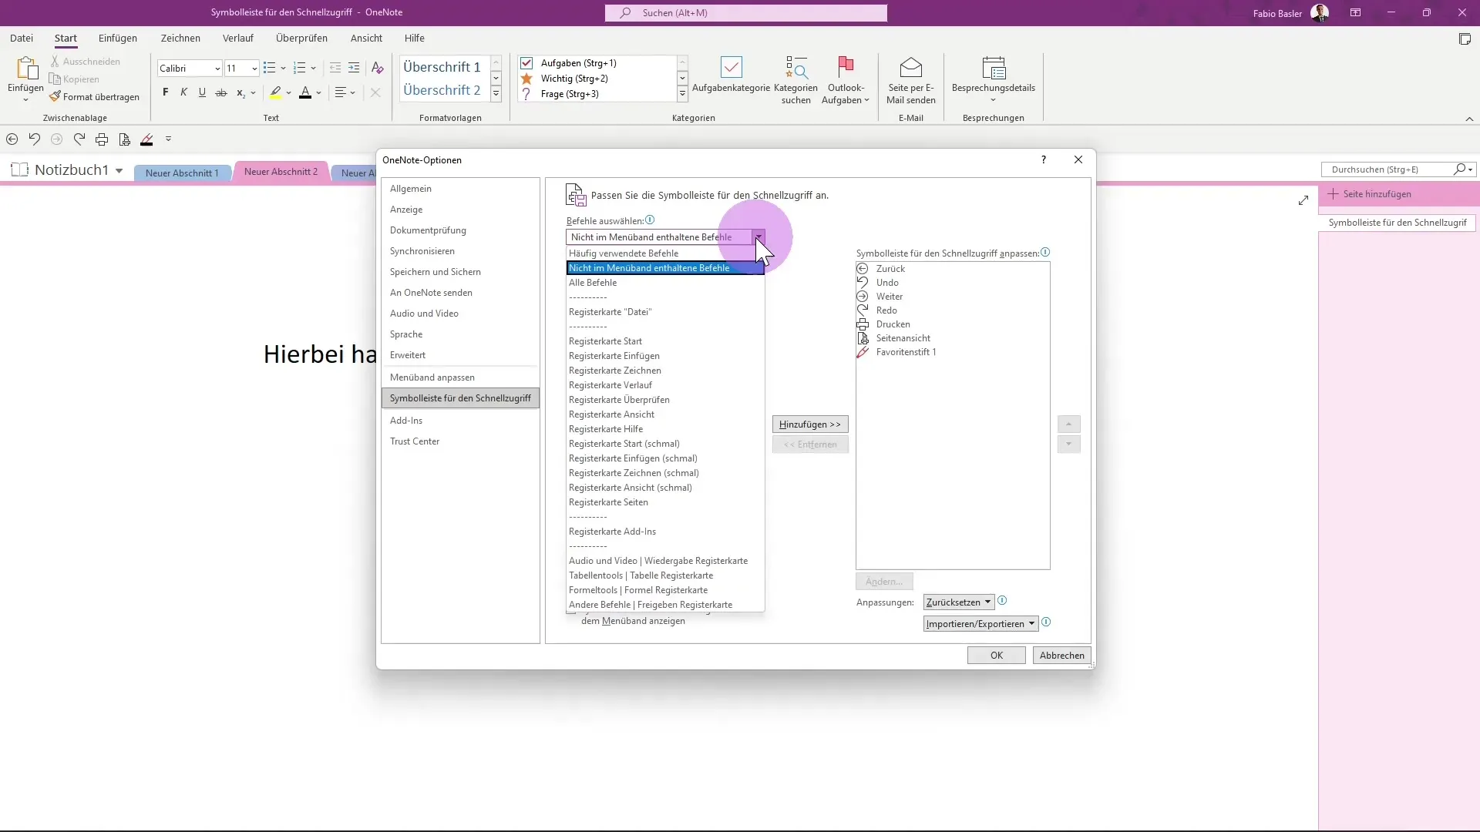Apply strikethrough formatting
This screenshot has width=1480, height=832.
coord(221,92)
